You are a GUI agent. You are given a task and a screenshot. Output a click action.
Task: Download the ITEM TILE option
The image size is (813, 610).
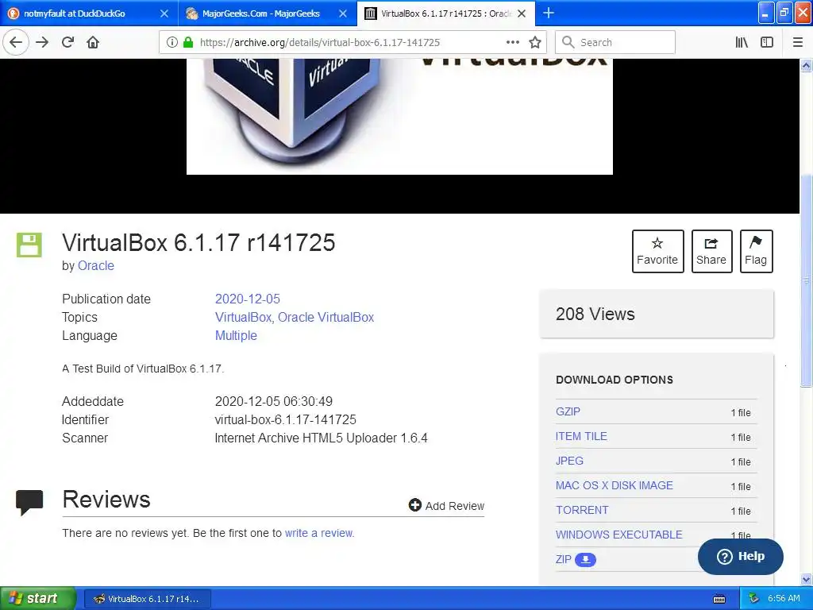click(x=581, y=436)
